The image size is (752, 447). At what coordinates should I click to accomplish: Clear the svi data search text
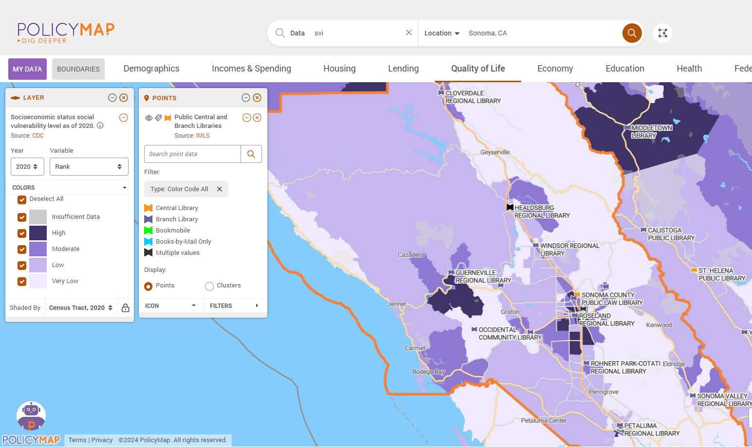409,33
